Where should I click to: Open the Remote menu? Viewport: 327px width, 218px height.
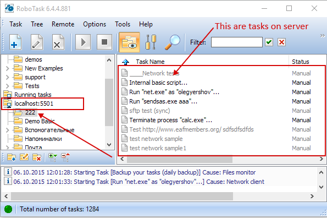pos(63,24)
